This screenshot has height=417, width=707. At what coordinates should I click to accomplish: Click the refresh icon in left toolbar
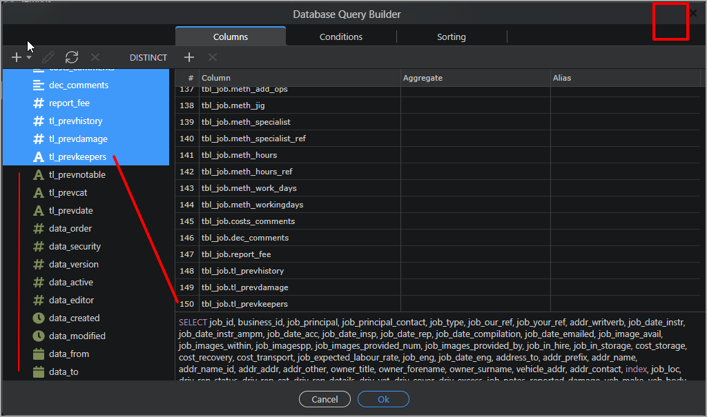click(72, 57)
